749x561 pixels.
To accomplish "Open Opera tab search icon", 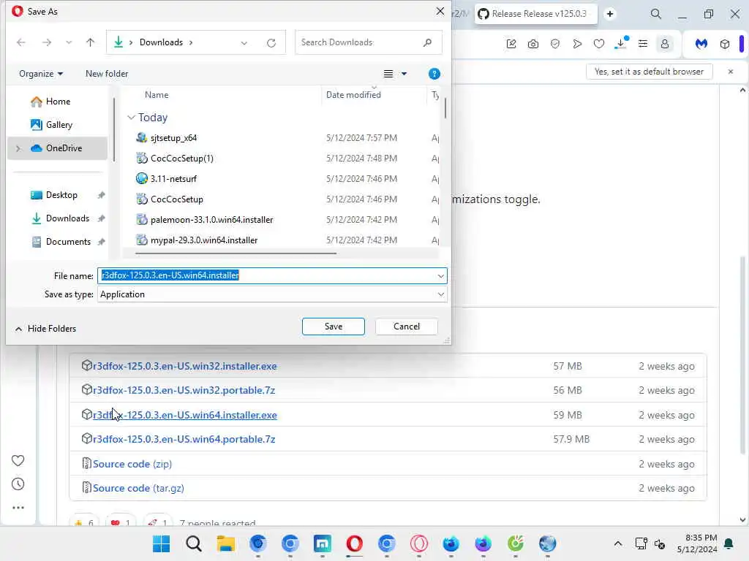I will coord(656,14).
